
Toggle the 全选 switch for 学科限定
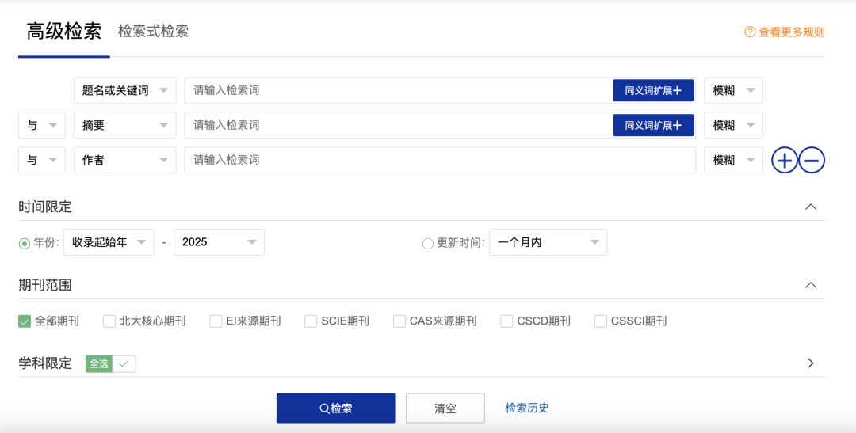(x=111, y=363)
